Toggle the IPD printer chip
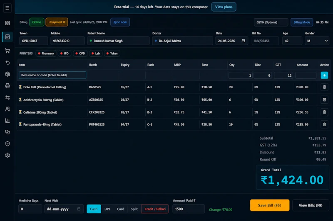333x221 pixels. [65, 53]
